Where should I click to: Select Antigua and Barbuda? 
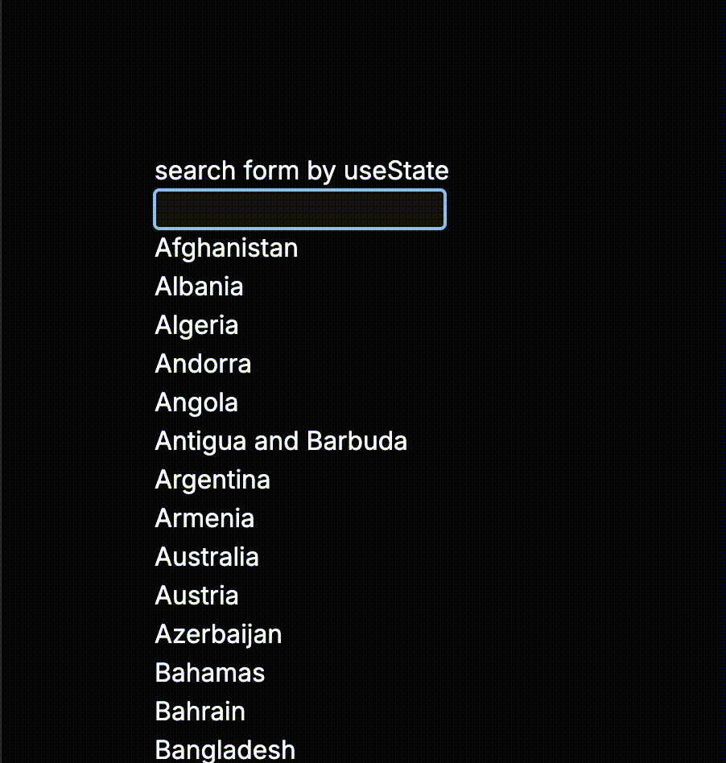coord(281,441)
